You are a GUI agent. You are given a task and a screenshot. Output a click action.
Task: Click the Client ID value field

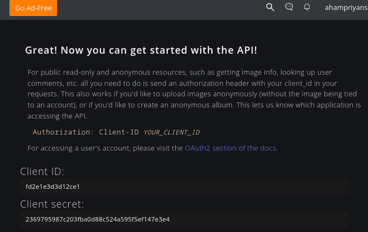184,186
